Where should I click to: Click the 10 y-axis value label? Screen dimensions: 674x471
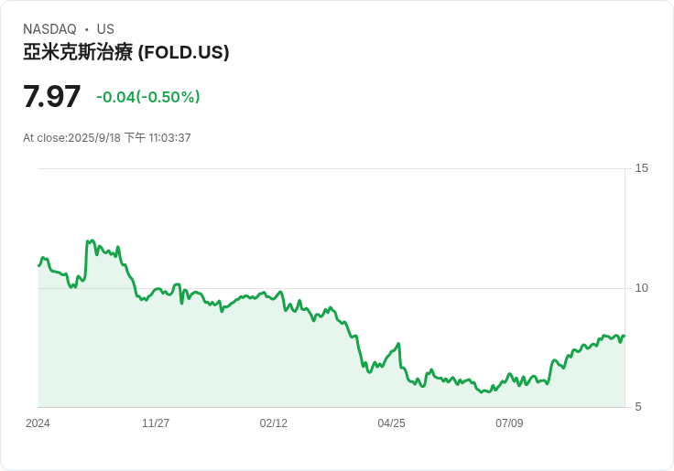641,288
